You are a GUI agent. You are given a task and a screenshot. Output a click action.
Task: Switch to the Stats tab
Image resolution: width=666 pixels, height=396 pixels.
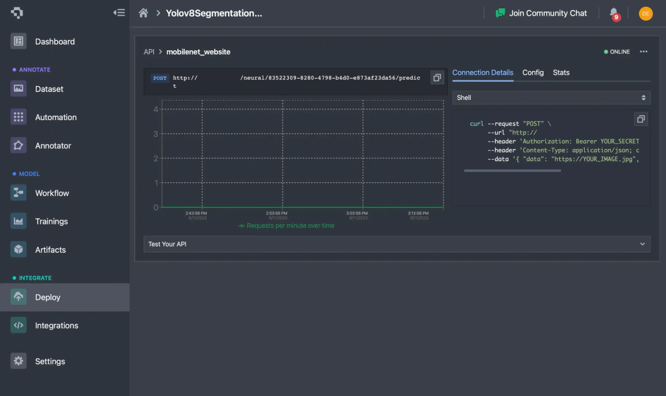click(x=561, y=72)
